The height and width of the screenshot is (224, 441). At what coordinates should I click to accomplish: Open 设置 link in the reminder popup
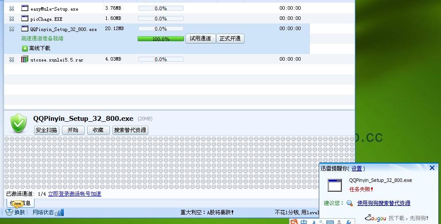point(356,169)
